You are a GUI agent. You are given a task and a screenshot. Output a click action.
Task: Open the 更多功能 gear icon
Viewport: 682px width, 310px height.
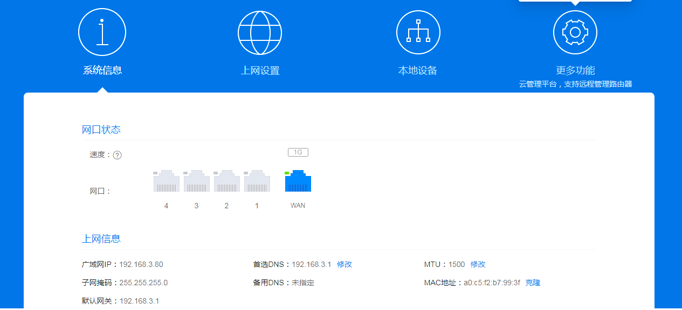[x=575, y=32]
